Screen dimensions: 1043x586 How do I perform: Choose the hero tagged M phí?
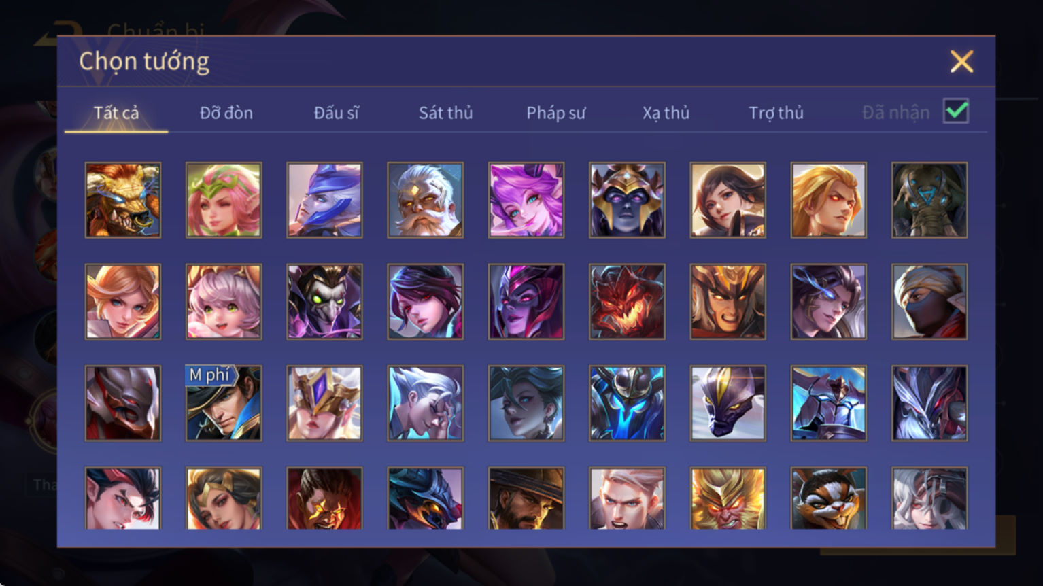pos(224,403)
